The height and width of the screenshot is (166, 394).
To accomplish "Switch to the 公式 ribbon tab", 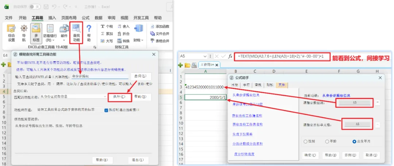I will click(85, 17).
